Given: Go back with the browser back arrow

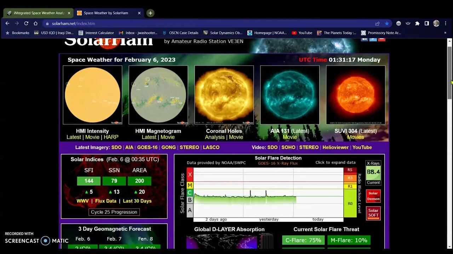Looking at the screenshot, I should [7, 23].
